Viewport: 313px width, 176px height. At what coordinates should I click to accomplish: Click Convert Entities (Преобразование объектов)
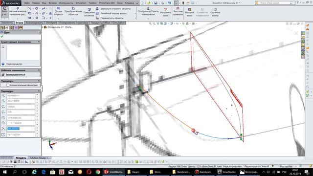point(73,11)
